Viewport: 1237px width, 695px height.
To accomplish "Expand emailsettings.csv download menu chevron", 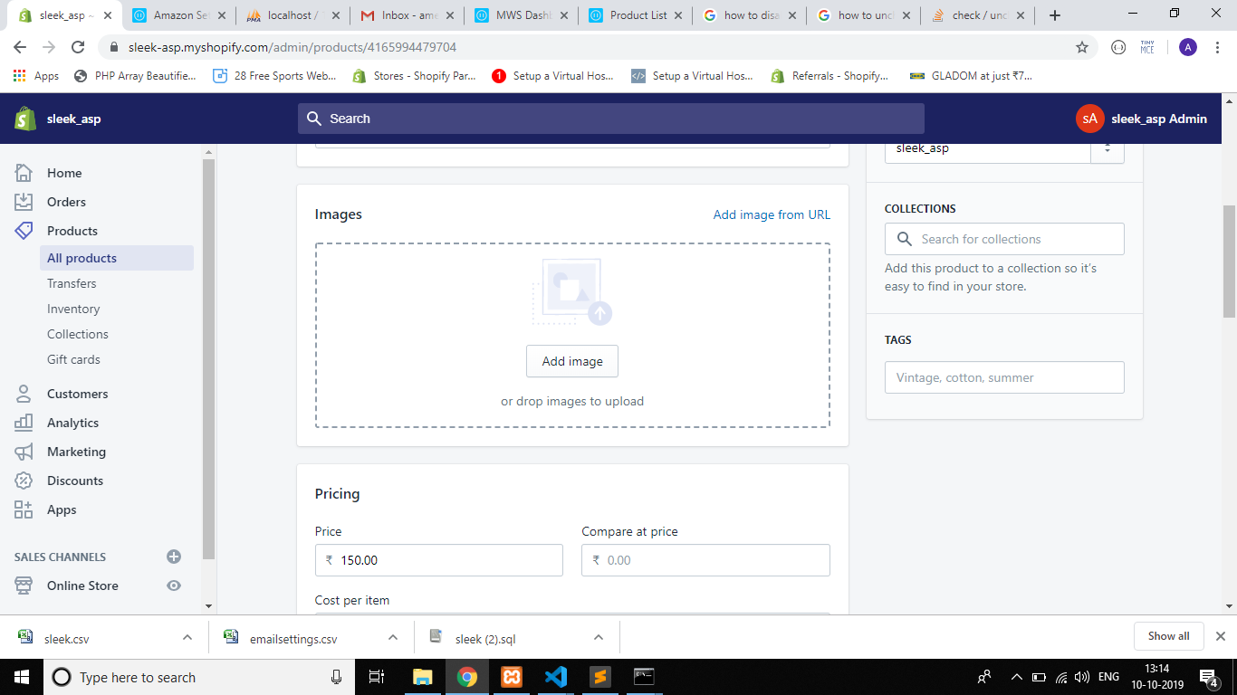I will [393, 637].
